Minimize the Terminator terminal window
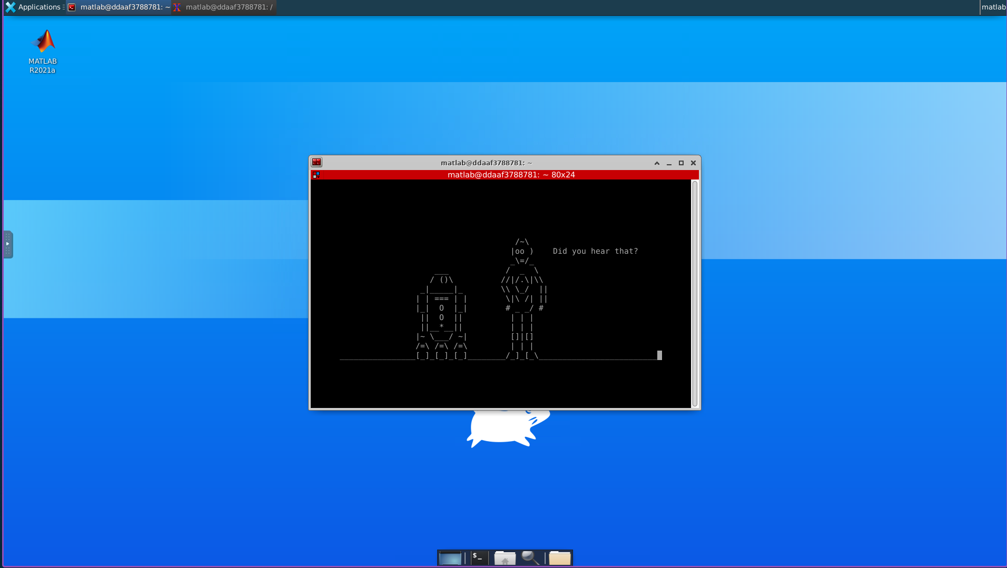This screenshot has width=1007, height=568. click(669, 163)
